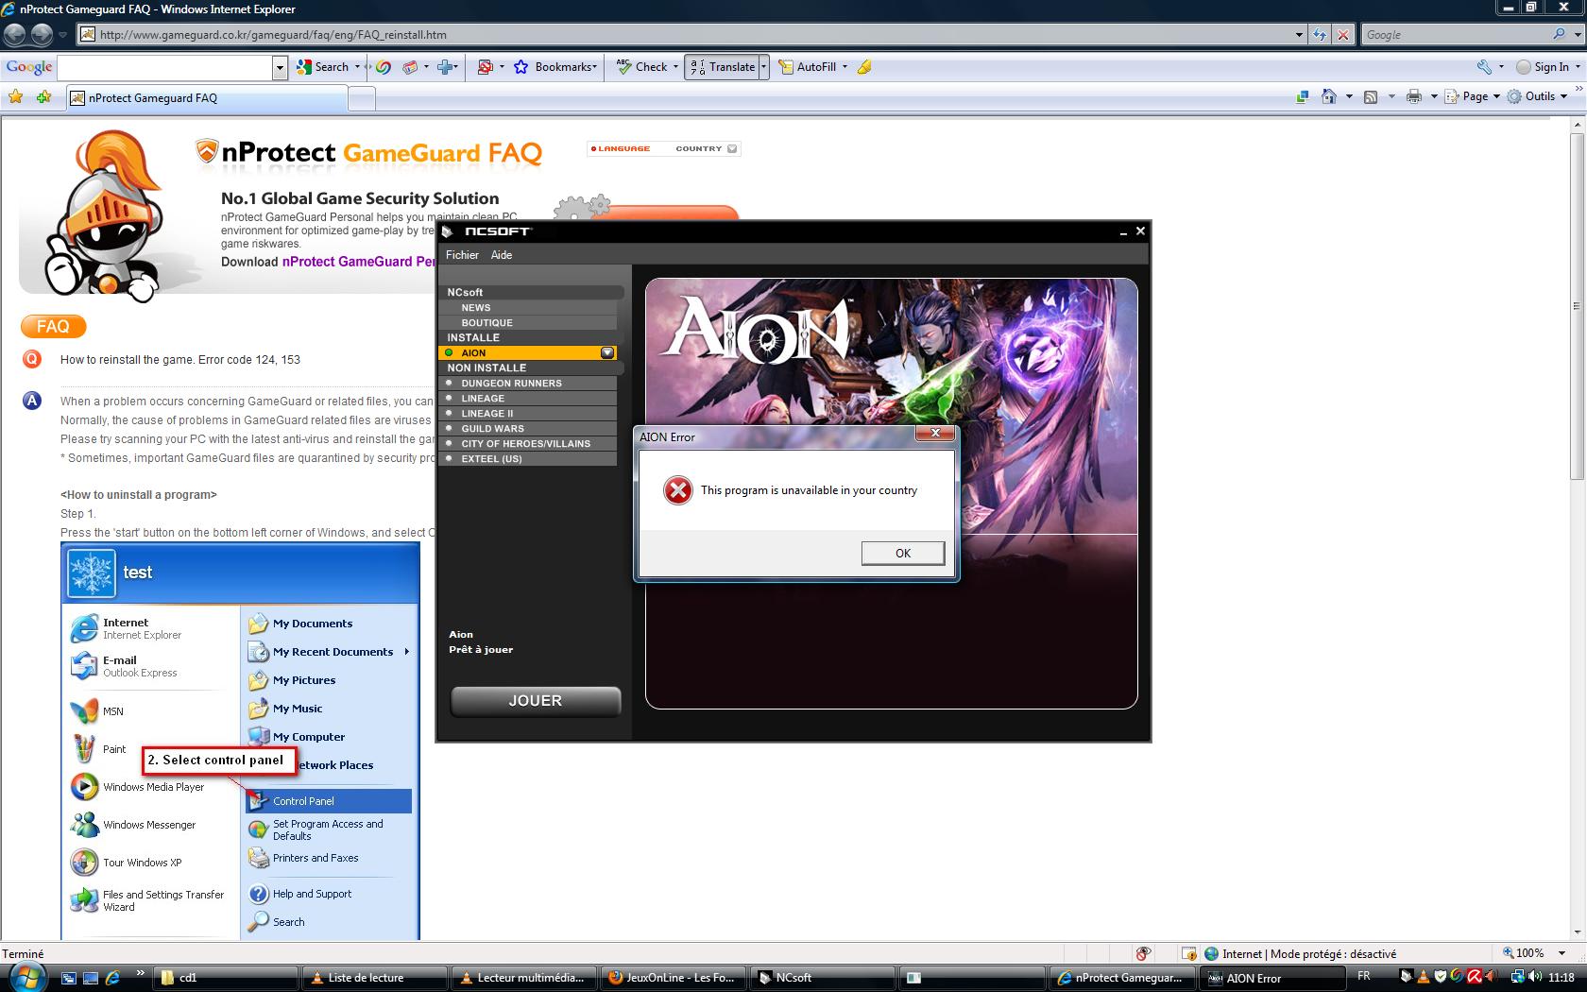Click the Internet Explorer back arrow button

(x=14, y=35)
